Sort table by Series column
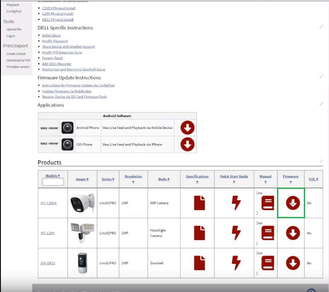 [108, 179]
